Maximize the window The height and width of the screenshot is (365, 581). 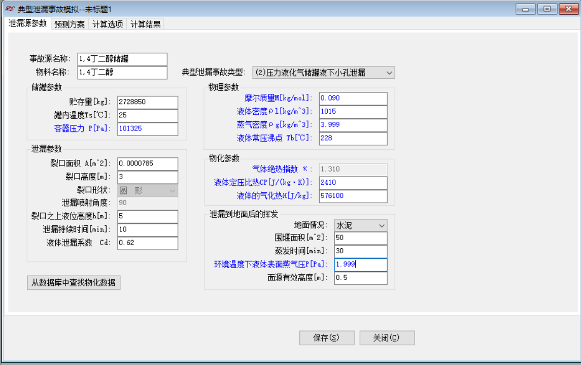[547, 9]
